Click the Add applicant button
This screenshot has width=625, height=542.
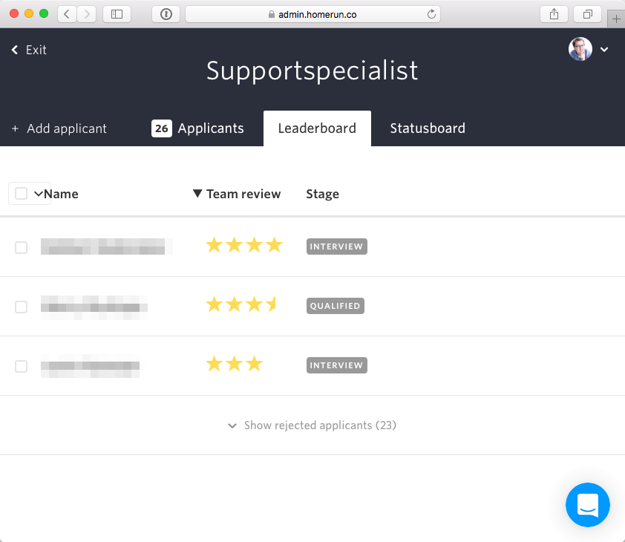(59, 128)
